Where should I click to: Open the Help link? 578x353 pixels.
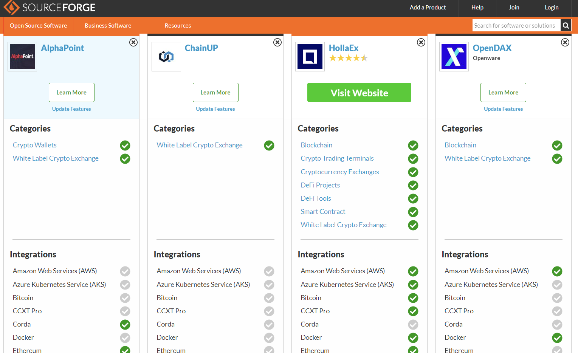click(477, 8)
